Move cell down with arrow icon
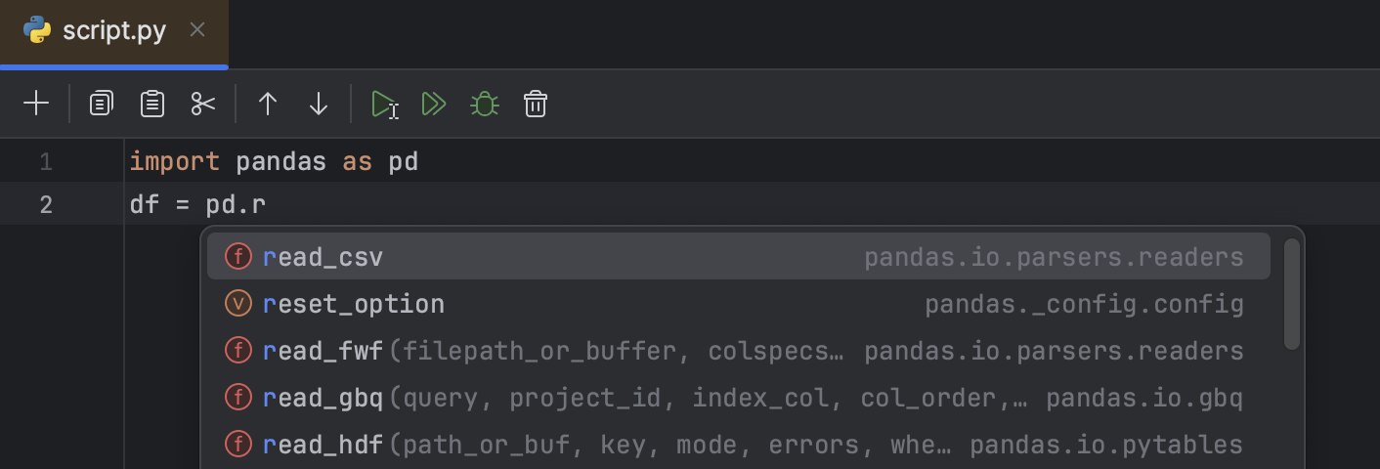This screenshot has width=1380, height=469. click(x=319, y=104)
